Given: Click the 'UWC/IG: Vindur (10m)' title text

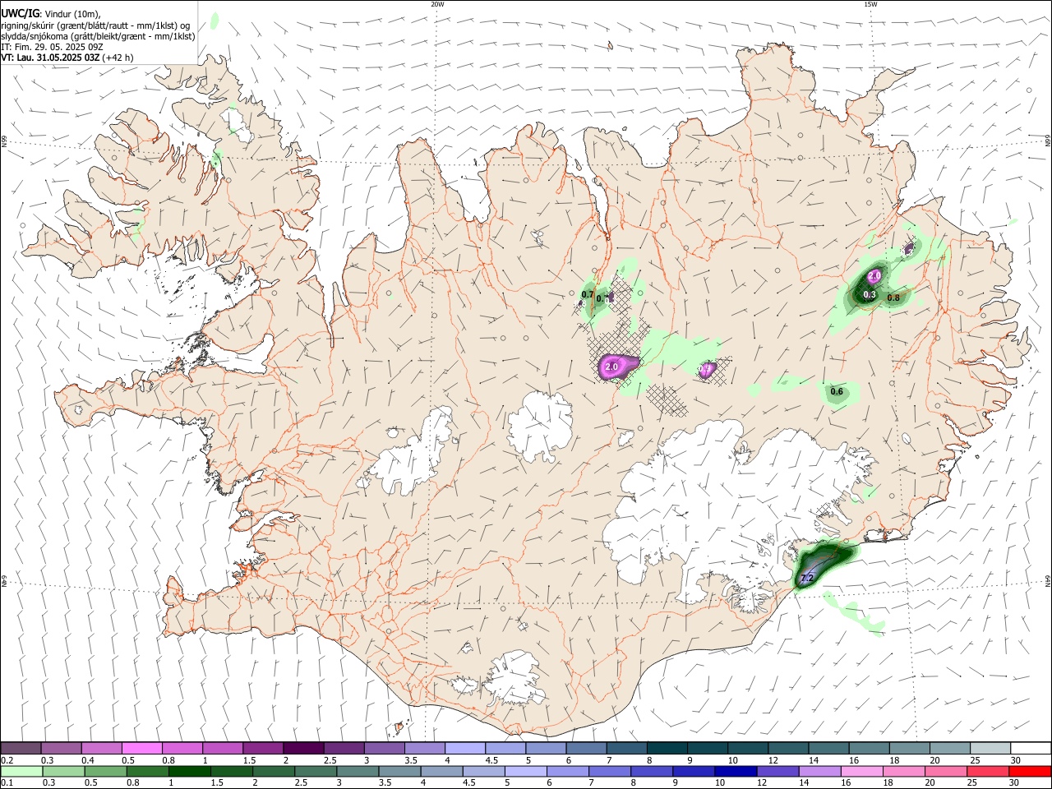Looking at the screenshot, I should pos(51,13).
